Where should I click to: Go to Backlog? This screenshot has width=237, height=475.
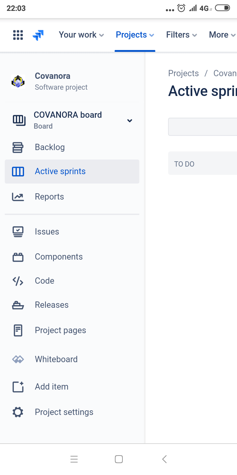[x=50, y=147]
